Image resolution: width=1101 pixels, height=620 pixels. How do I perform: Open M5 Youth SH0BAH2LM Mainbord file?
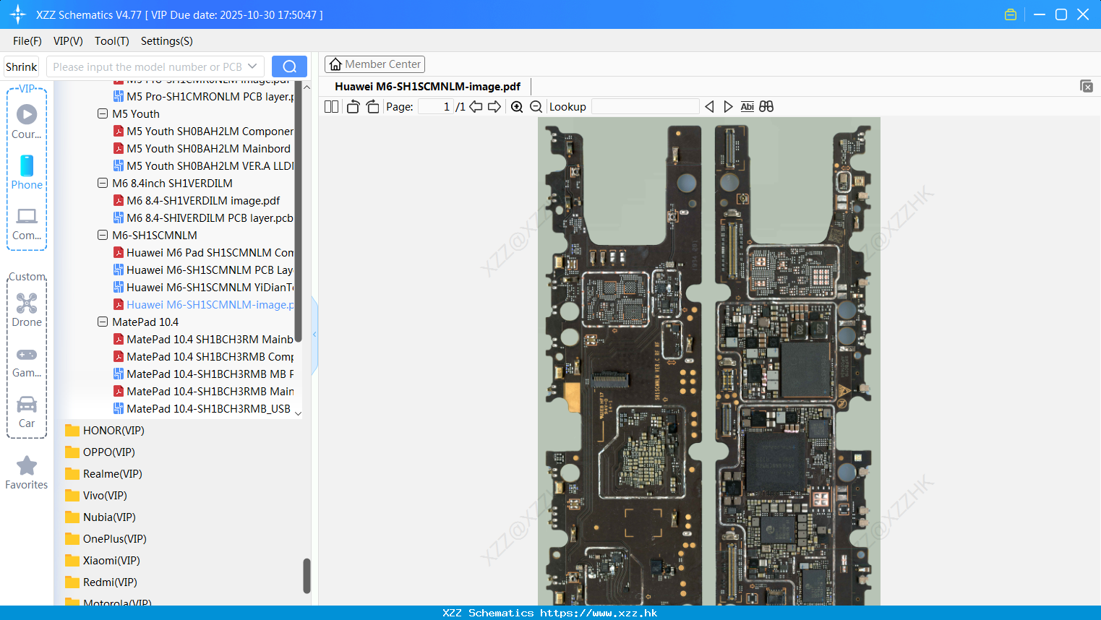[202, 148]
